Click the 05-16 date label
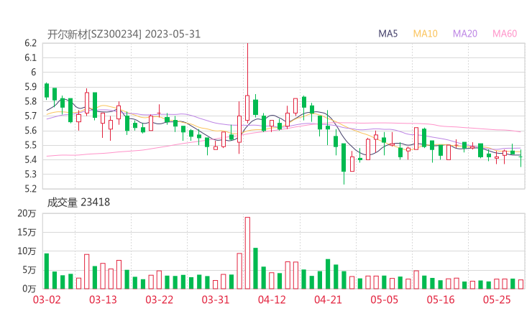 [441, 299]
